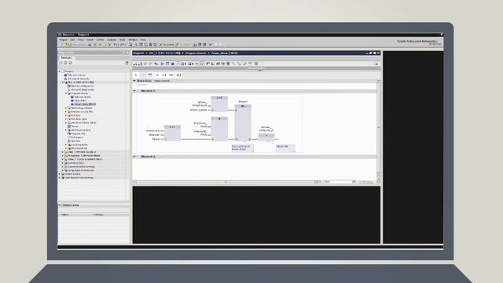Open the Options menu
This screenshot has width=503, height=283.
(112, 40)
